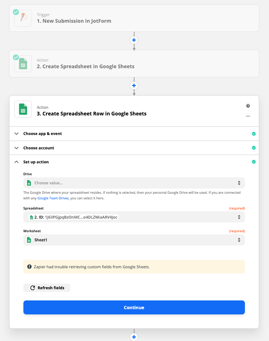This screenshot has width=269, height=341.
Task: Click the trouble retrieving custom fields message
Action: coord(92,267)
